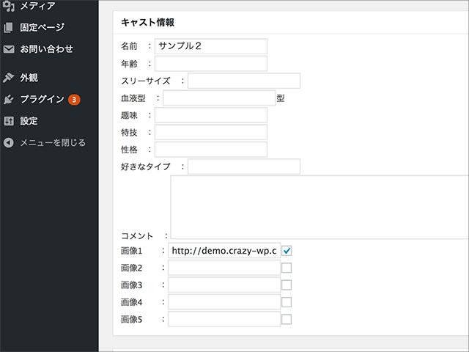
Task: Focus the 名前 field containing サンプル2
Action: 210,46
